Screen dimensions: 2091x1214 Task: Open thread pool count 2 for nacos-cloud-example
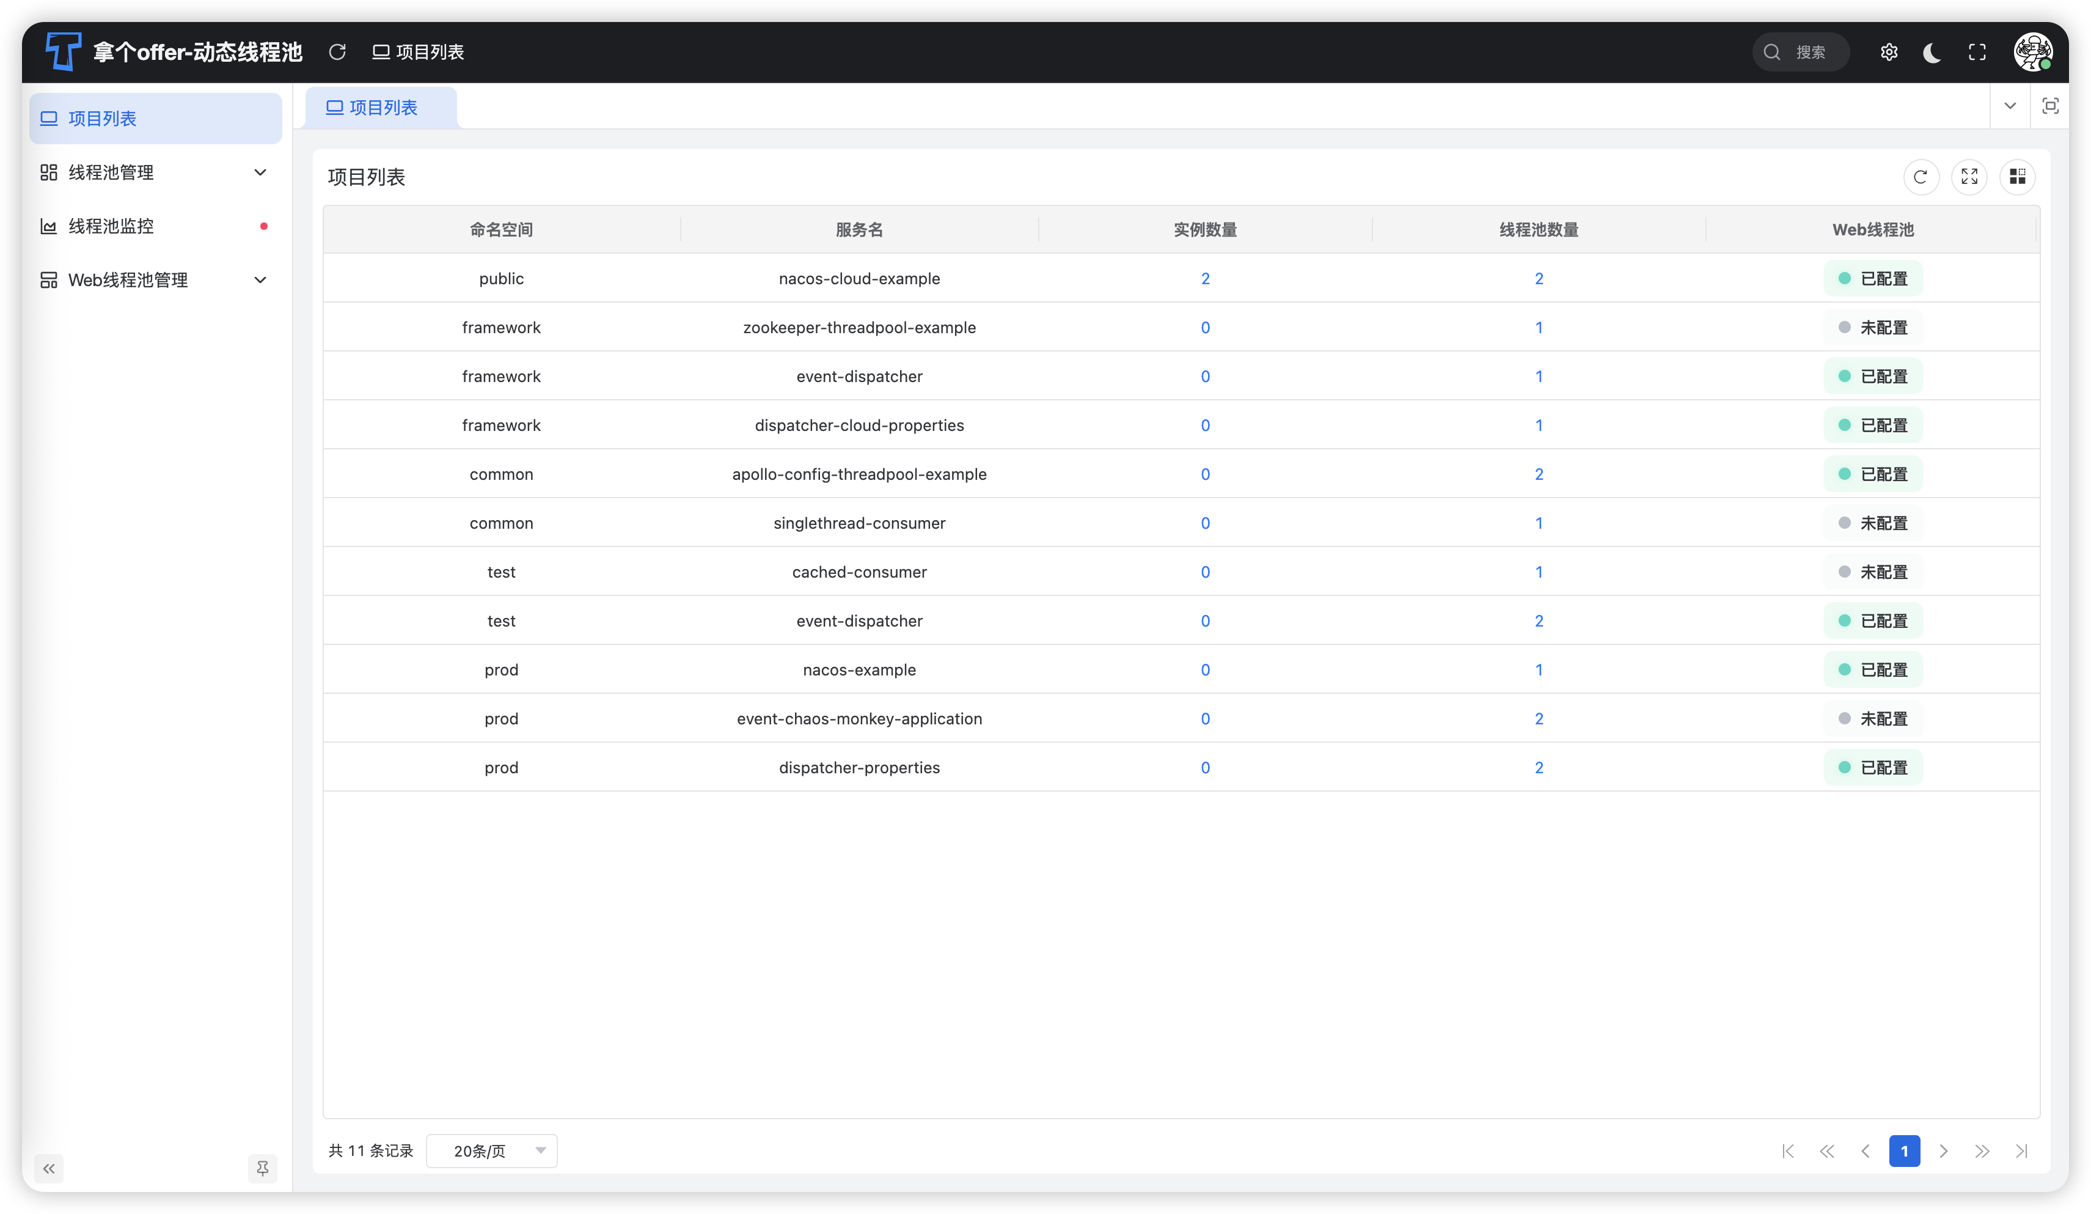[1539, 279]
